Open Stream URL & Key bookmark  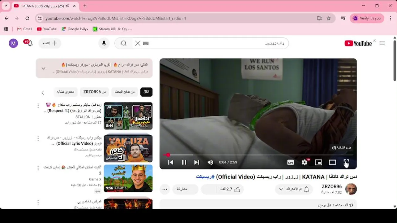pyautogui.click(x=113, y=29)
